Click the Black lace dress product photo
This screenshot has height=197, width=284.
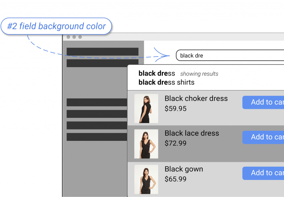(146, 143)
